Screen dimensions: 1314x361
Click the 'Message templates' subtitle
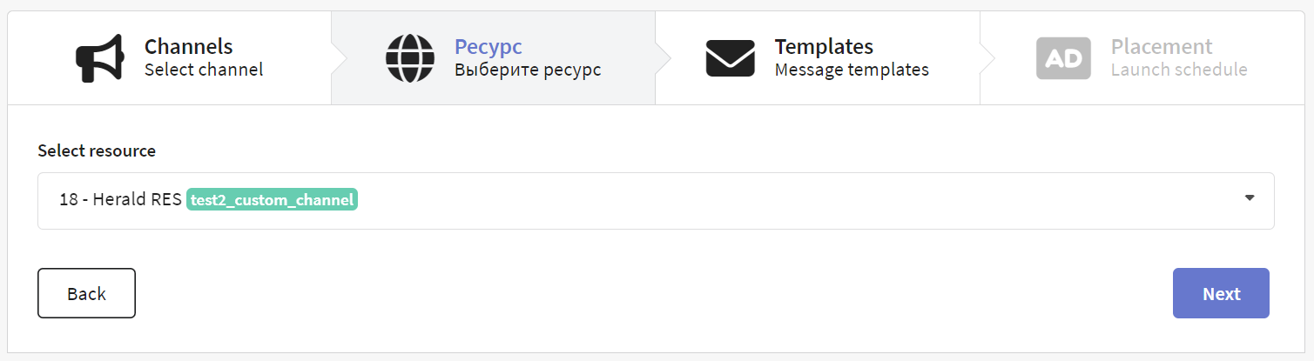tap(852, 70)
